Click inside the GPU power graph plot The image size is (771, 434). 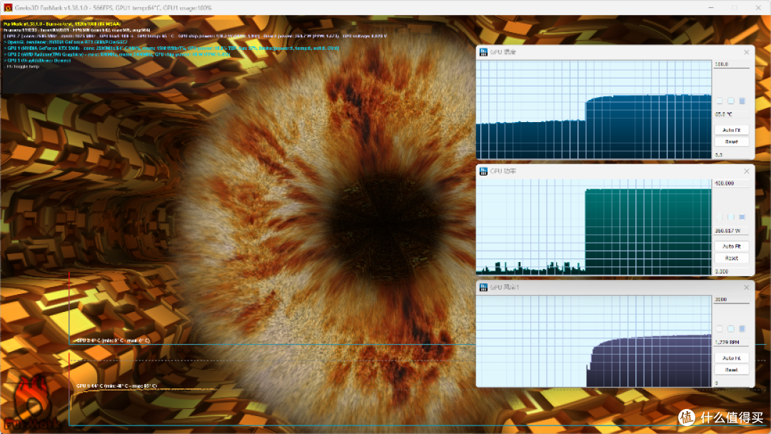tap(593, 227)
